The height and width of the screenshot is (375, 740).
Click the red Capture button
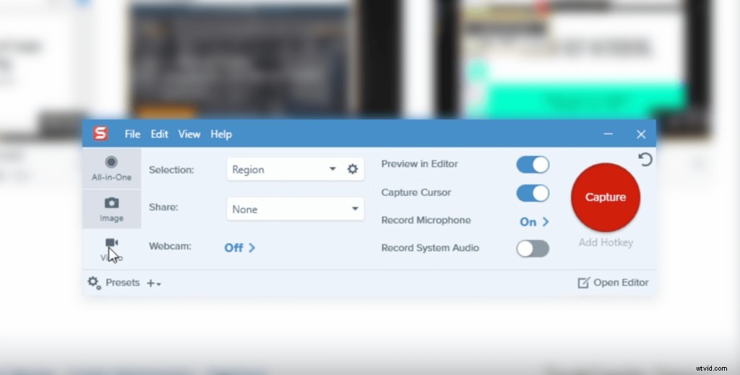[606, 197]
